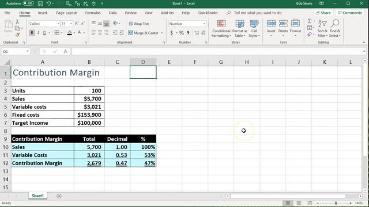Image resolution: width=369 pixels, height=207 pixels.
Task: Switch to the Insert tab
Action: [42, 13]
